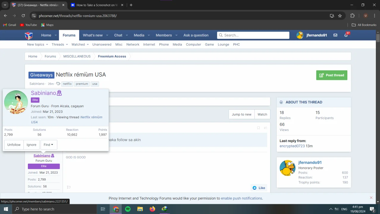
Task: Watch this thread
Action: [x=262, y=114]
